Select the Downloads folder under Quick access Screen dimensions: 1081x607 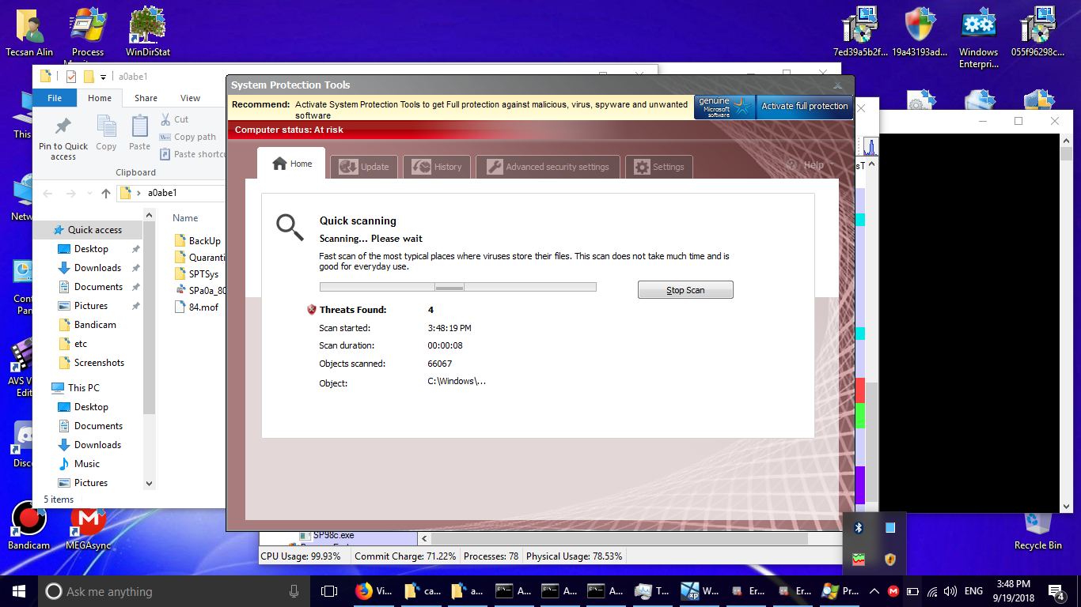click(x=97, y=268)
